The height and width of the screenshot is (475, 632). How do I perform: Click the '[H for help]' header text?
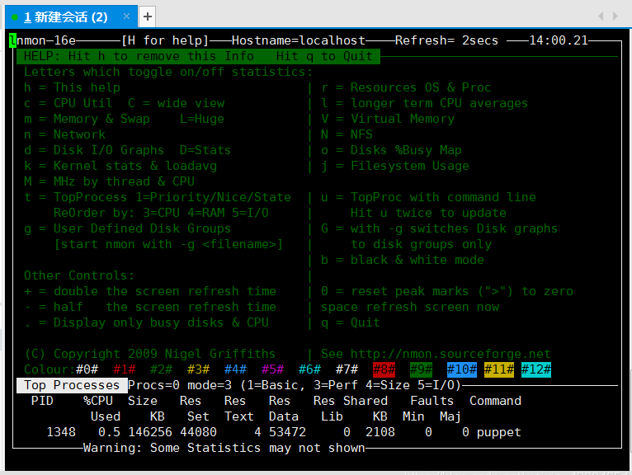point(165,40)
